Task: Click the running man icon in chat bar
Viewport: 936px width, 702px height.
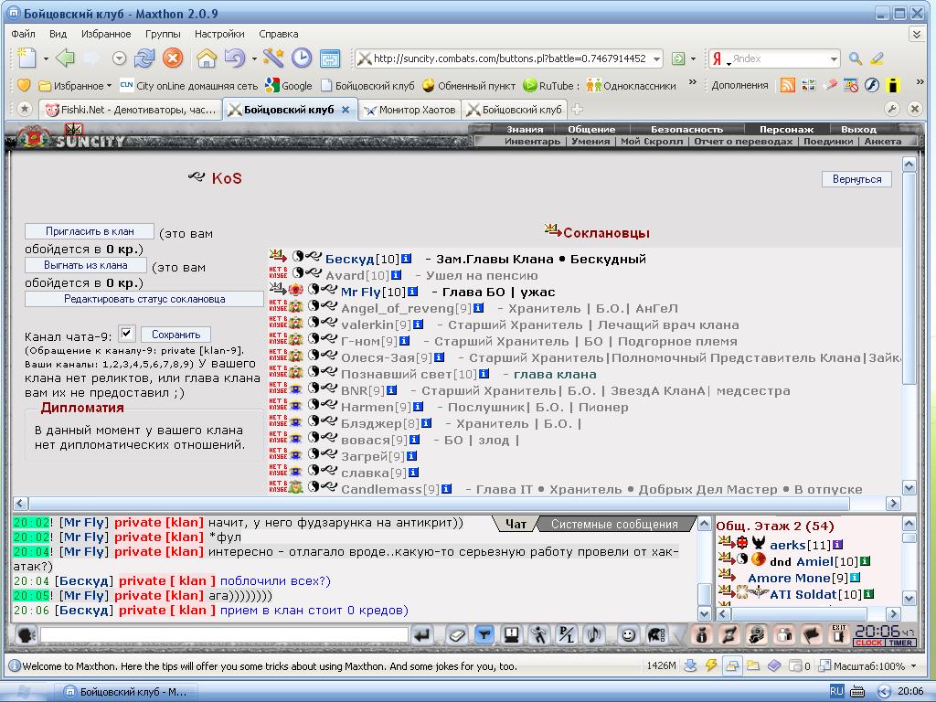Action: pyautogui.click(x=539, y=634)
